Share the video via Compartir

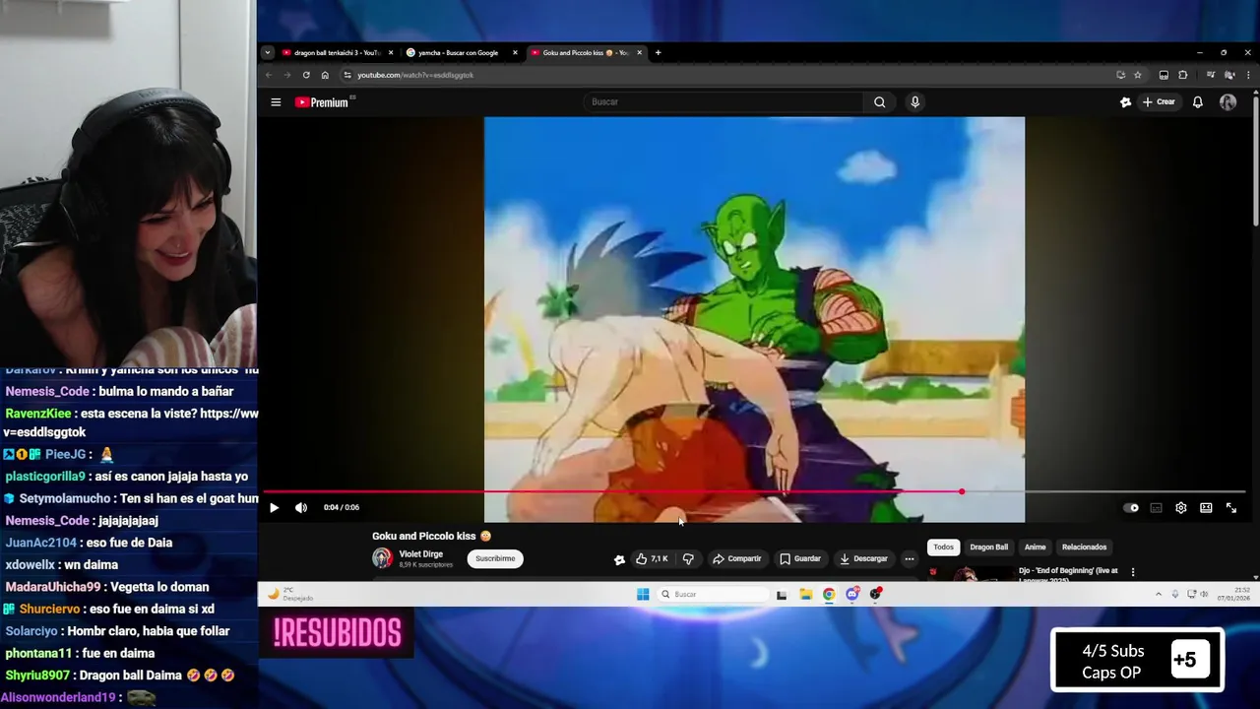tap(736, 558)
